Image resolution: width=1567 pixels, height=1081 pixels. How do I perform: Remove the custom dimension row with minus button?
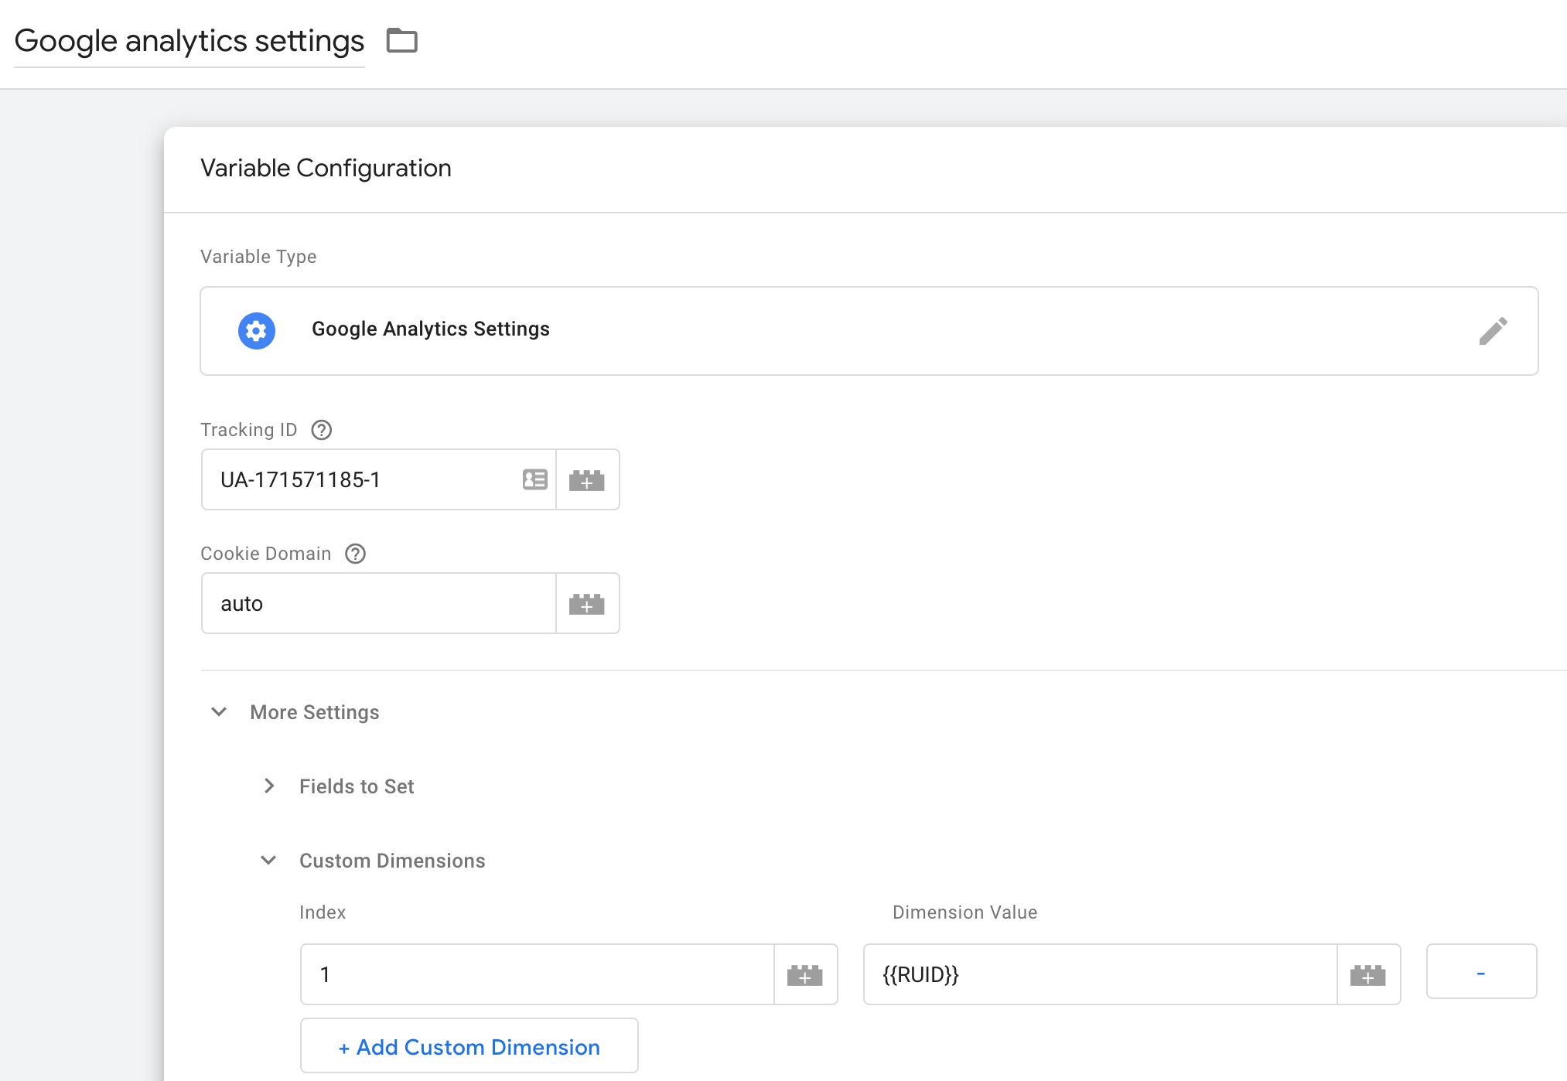(1481, 972)
